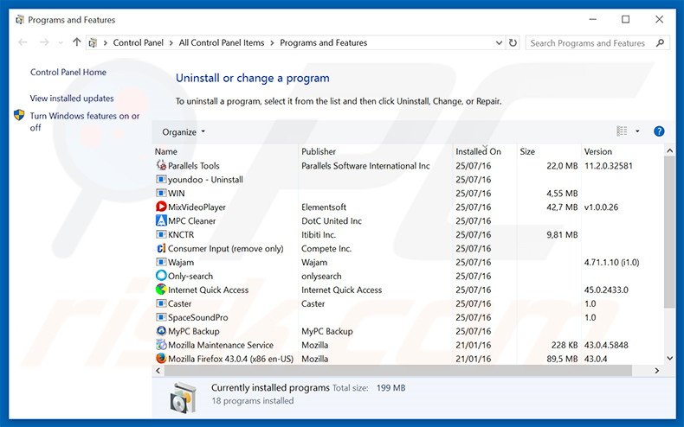Select the MPC Cleaner program name

pyautogui.click(x=192, y=221)
